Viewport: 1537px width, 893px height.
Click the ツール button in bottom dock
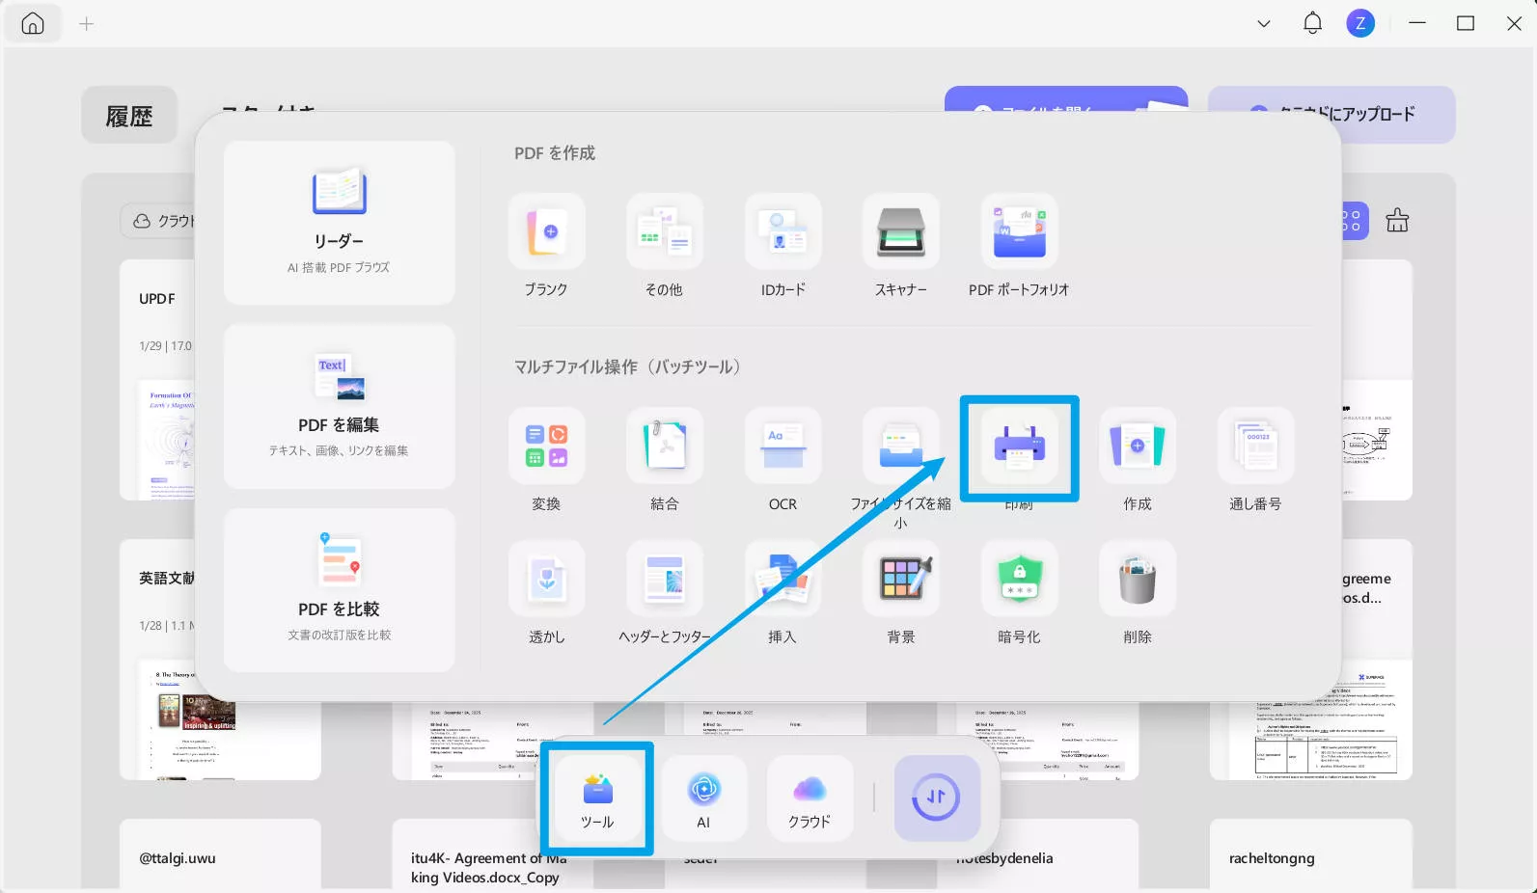pyautogui.click(x=597, y=798)
